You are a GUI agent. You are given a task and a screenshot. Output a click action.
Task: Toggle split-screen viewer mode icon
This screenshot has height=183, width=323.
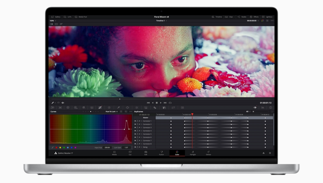click(x=56, y=24)
